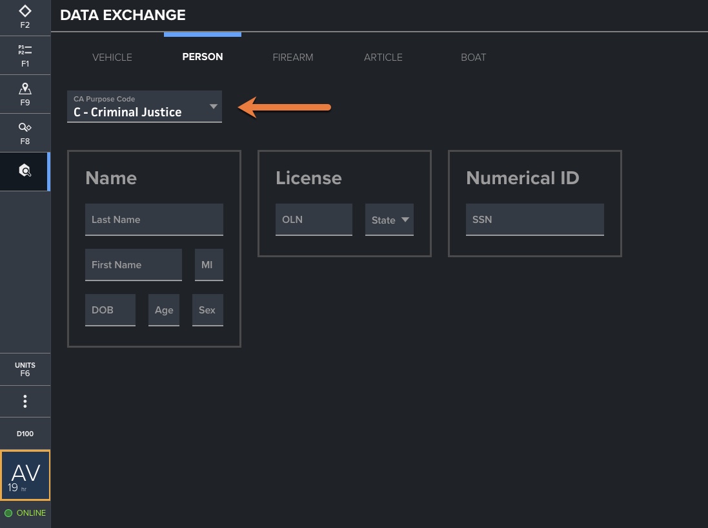
Task: Open the map view icon (F9)
Action: [25, 94]
